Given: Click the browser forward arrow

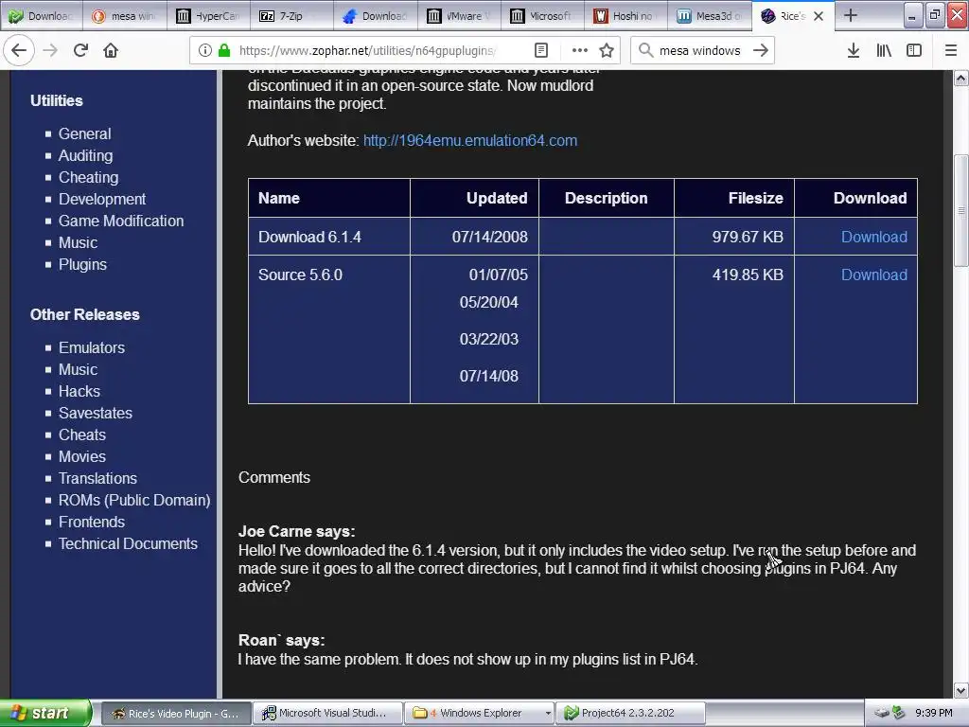Looking at the screenshot, I should click(50, 50).
